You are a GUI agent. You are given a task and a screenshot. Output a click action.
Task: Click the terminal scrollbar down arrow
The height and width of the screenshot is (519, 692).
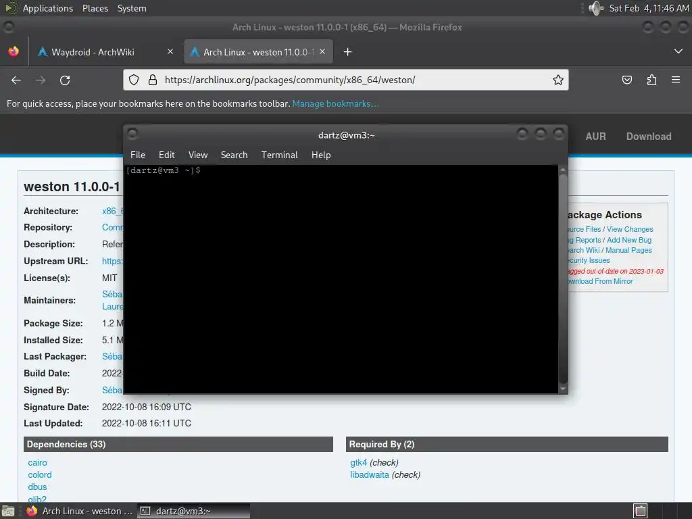click(x=563, y=389)
